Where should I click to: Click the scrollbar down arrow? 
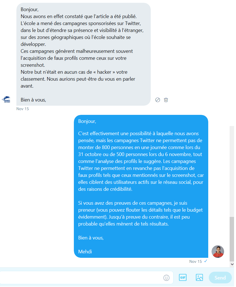tap(232, 264)
